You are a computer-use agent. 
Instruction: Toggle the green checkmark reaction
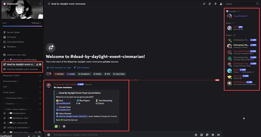pos(57,126)
